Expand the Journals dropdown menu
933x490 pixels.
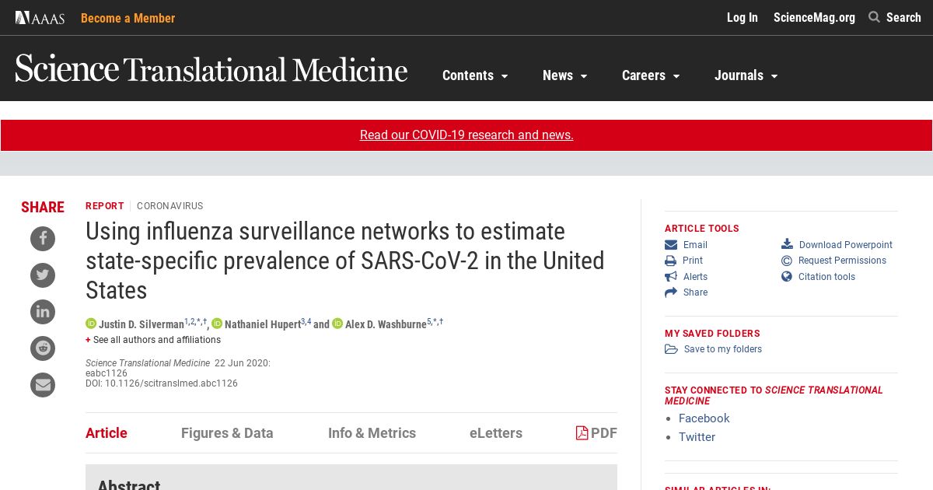pos(746,75)
